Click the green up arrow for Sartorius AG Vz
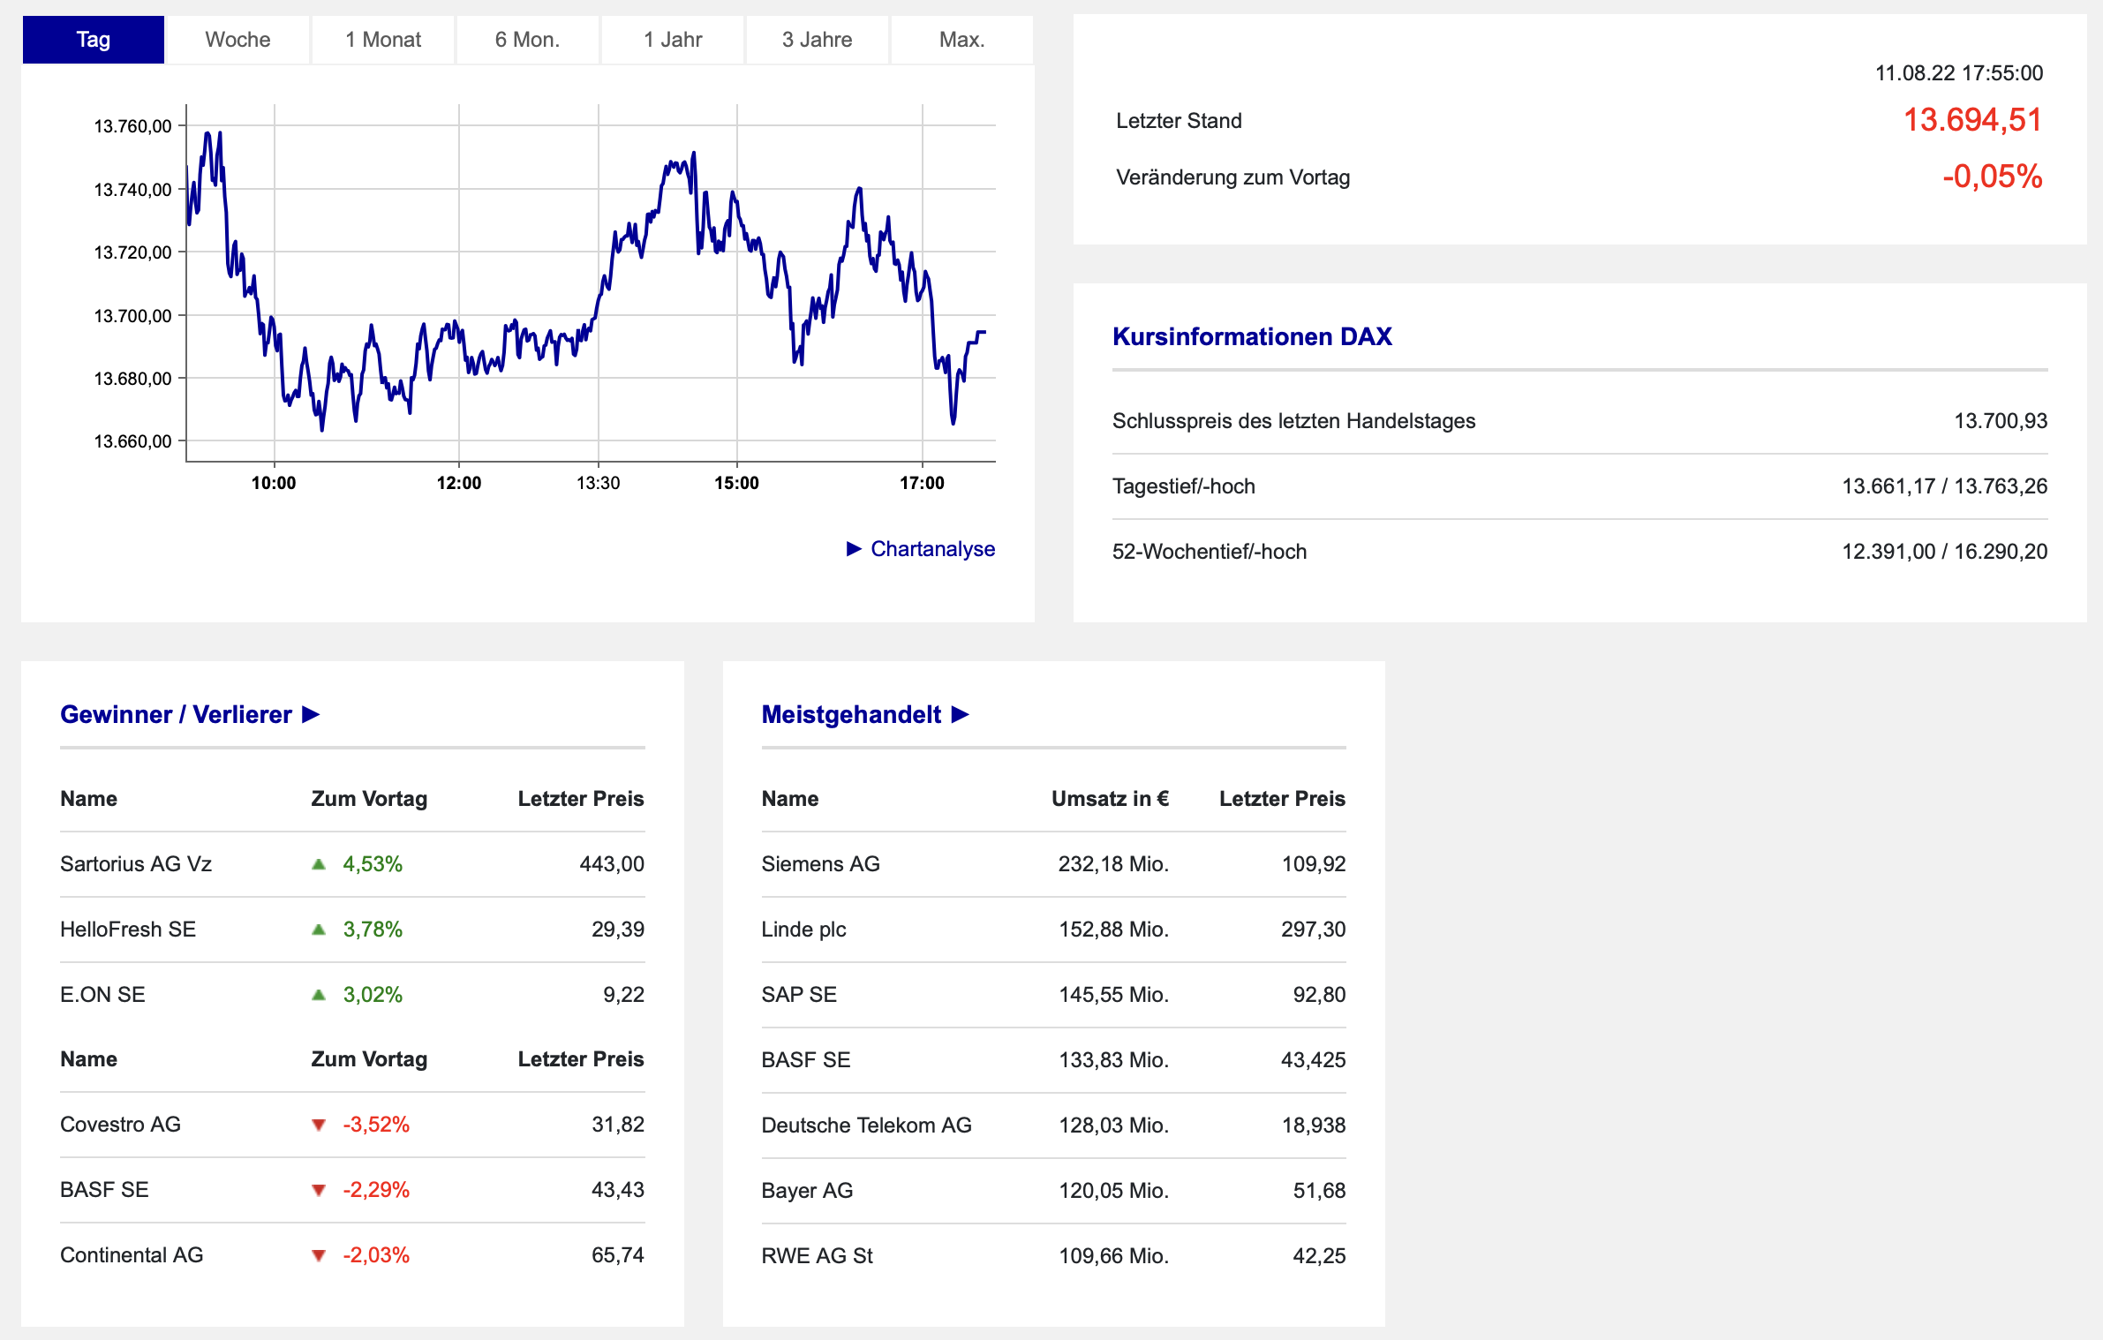 tap(319, 864)
